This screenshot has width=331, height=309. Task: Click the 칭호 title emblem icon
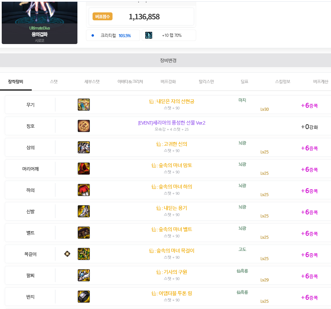tap(84, 126)
